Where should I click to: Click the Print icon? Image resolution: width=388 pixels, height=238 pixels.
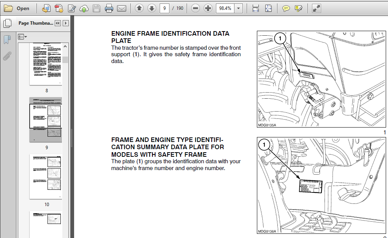[x=109, y=8]
